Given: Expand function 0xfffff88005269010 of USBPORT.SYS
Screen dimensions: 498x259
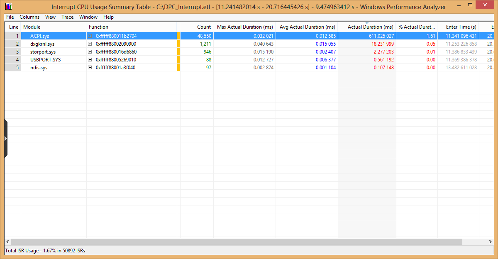Looking at the screenshot, I should [x=90, y=60].
